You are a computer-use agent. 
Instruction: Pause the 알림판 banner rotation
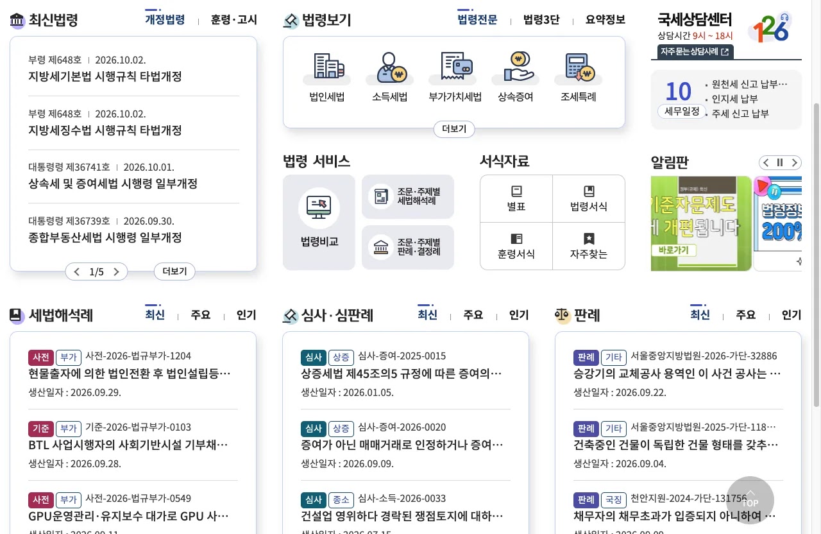click(780, 162)
